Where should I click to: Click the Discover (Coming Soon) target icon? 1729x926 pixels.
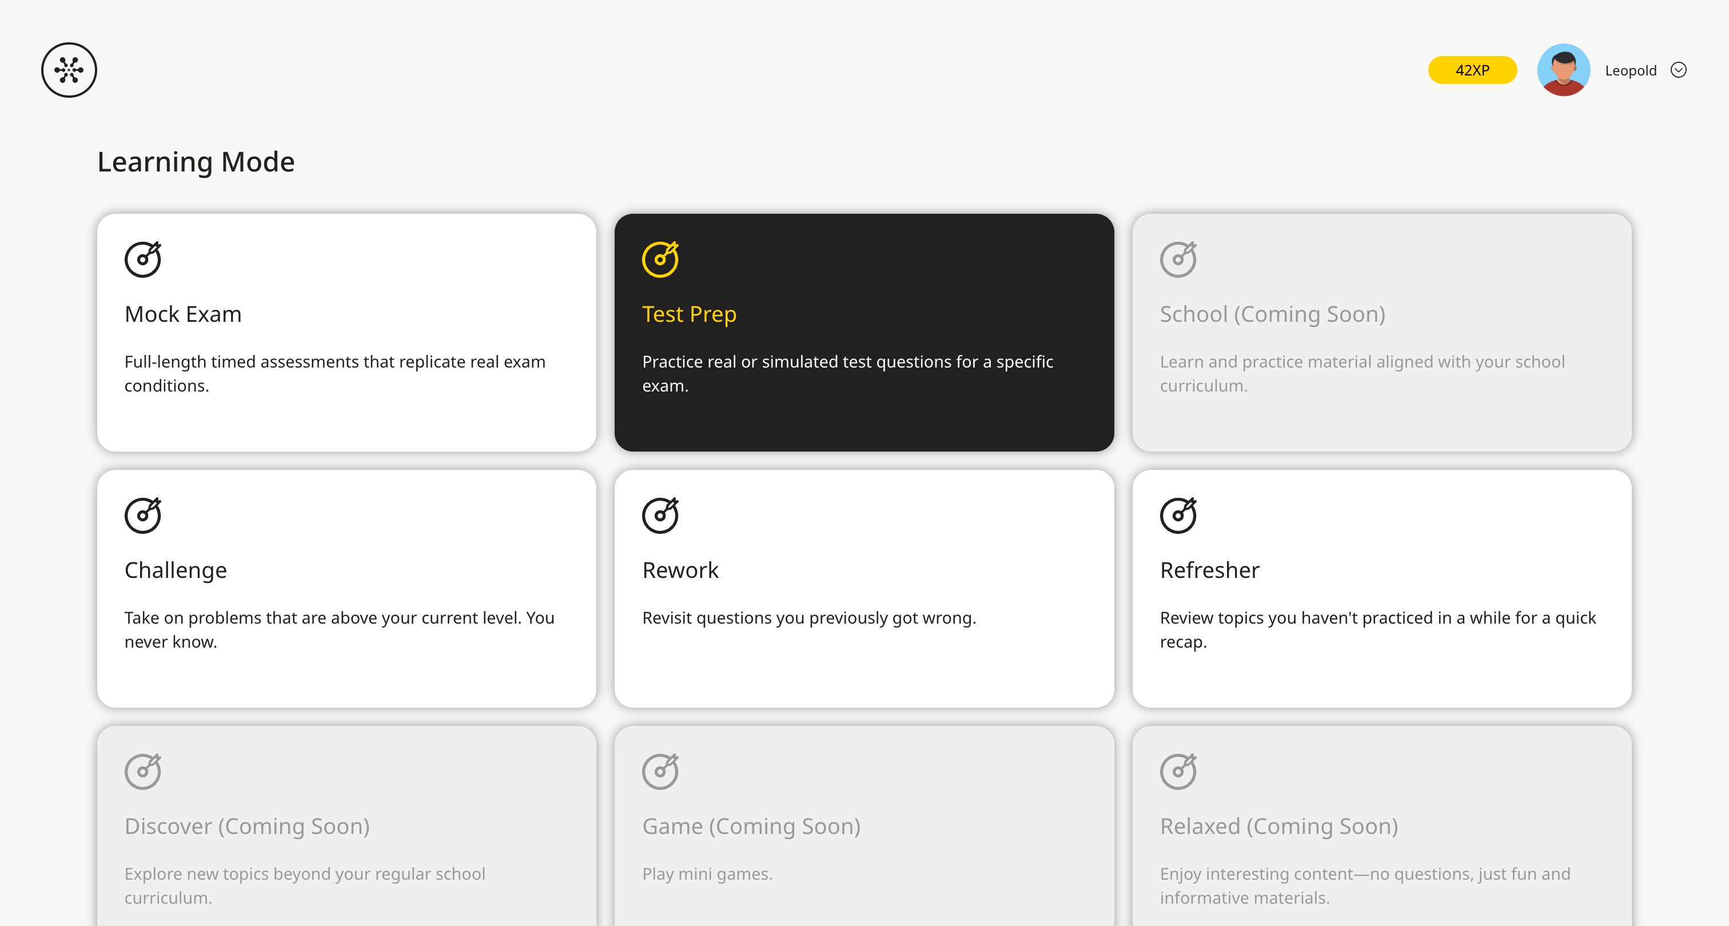pos(143,771)
